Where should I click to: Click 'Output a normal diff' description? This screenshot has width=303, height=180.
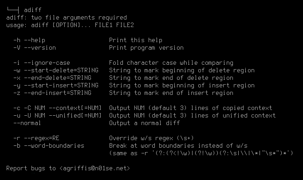click(x=144, y=123)
